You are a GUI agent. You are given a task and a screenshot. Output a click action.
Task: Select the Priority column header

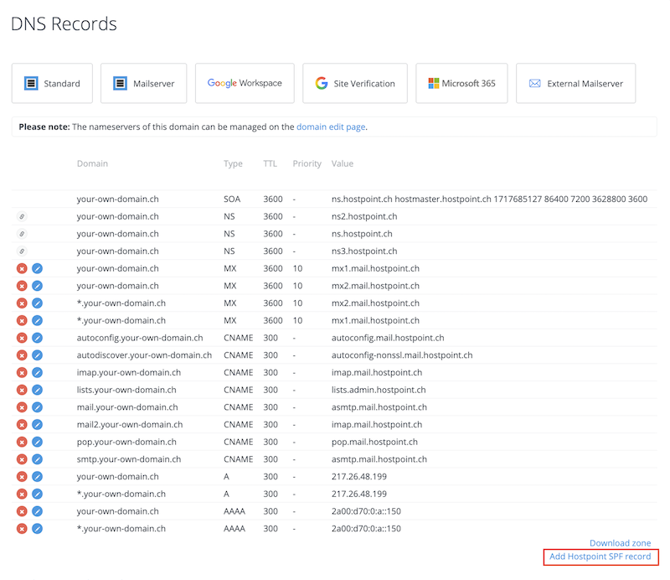[x=307, y=163]
